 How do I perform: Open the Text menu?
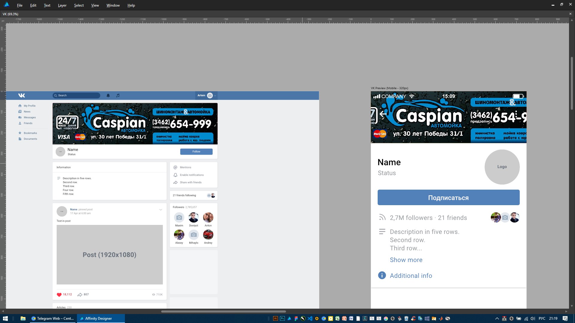tap(47, 5)
